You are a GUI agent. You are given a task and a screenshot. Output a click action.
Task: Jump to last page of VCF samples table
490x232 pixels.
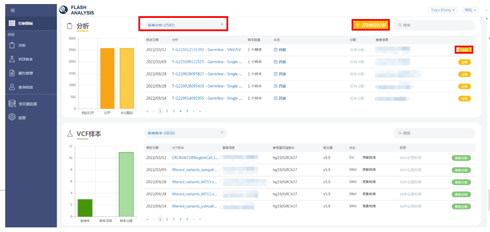[200, 219]
